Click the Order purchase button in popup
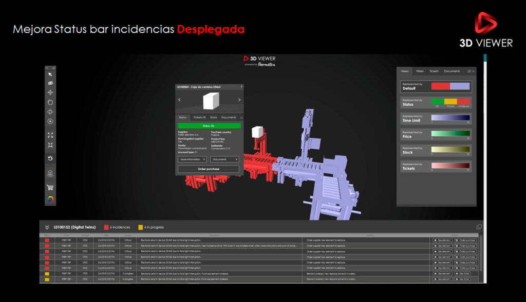The width and height of the screenshot is (526, 302). [208, 169]
